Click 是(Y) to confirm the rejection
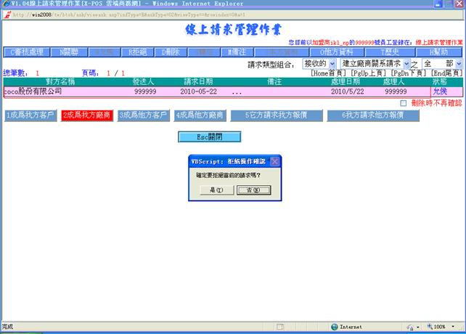The image size is (466, 334). point(216,190)
